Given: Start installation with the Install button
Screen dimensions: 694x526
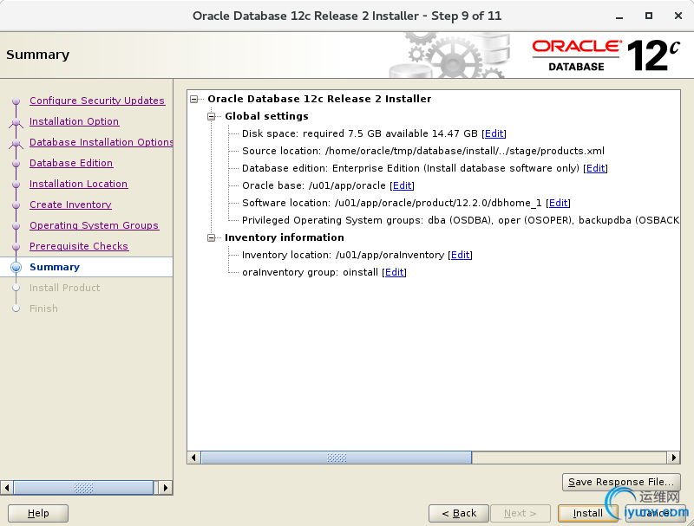Looking at the screenshot, I should coord(588,513).
